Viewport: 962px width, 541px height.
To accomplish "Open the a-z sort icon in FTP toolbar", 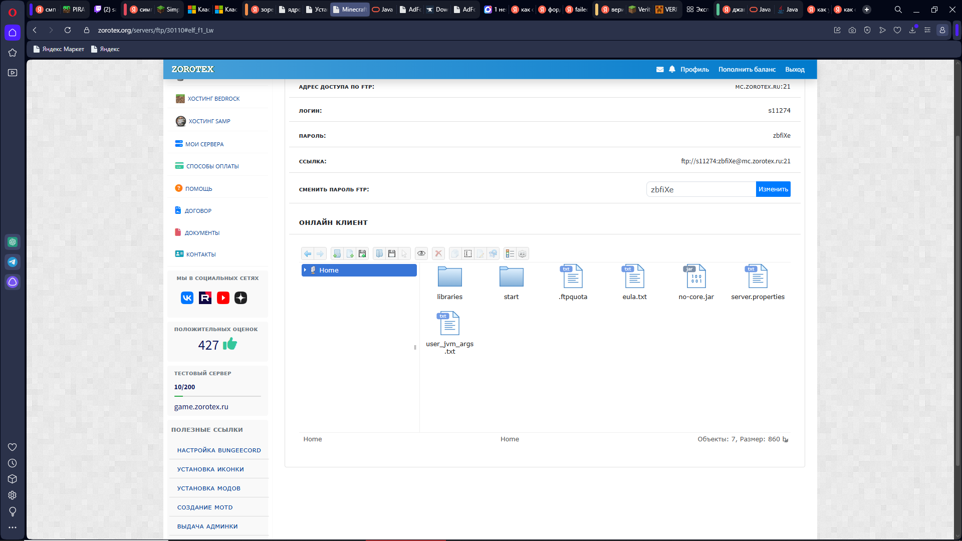I will tap(523, 253).
